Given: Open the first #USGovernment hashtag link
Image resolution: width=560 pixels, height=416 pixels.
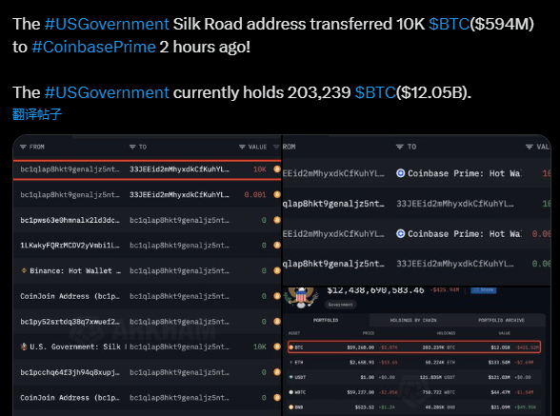Looking at the screenshot, I should 107,24.
